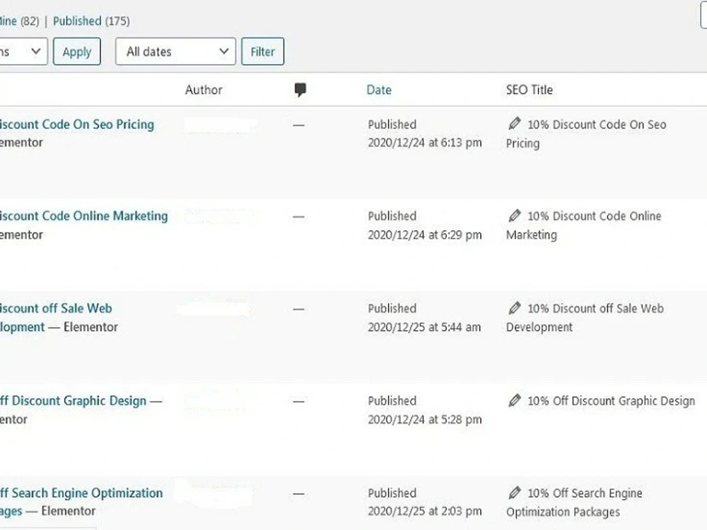Click SEO title text 10% Discount Code Online Marketing
This screenshot has width=707, height=530.
tap(584, 225)
